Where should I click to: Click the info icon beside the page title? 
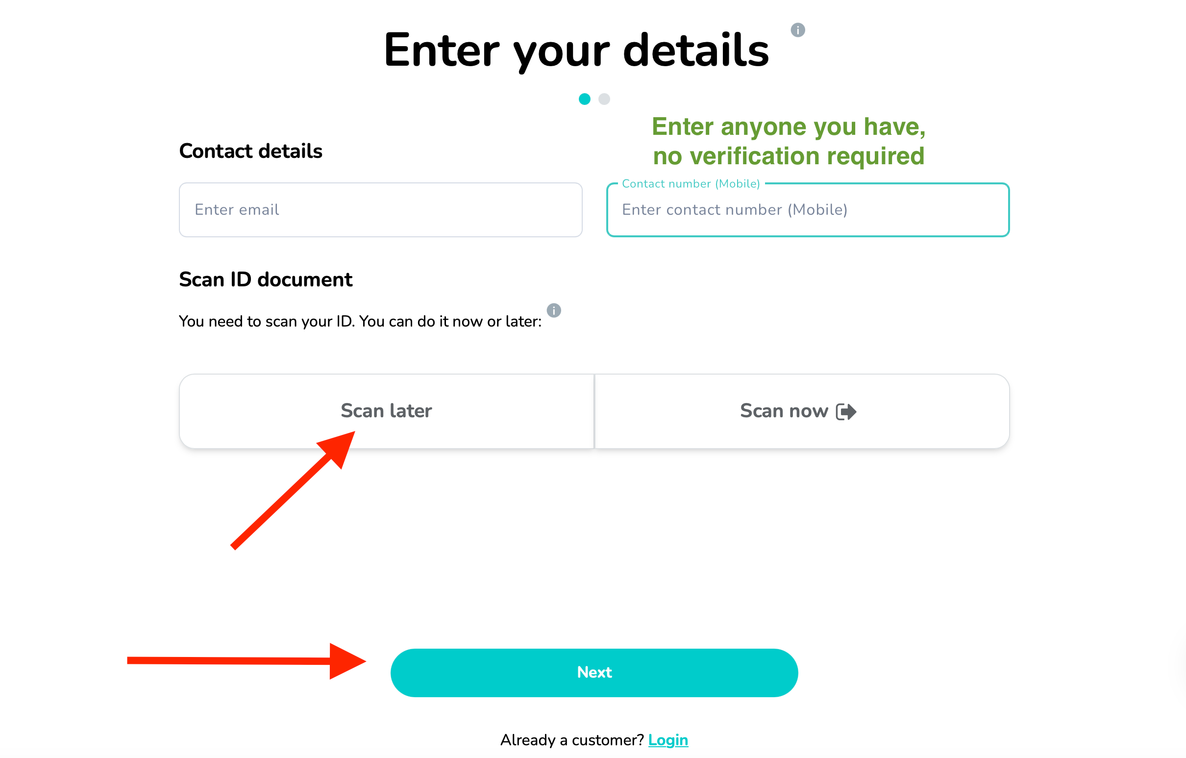pos(797,30)
